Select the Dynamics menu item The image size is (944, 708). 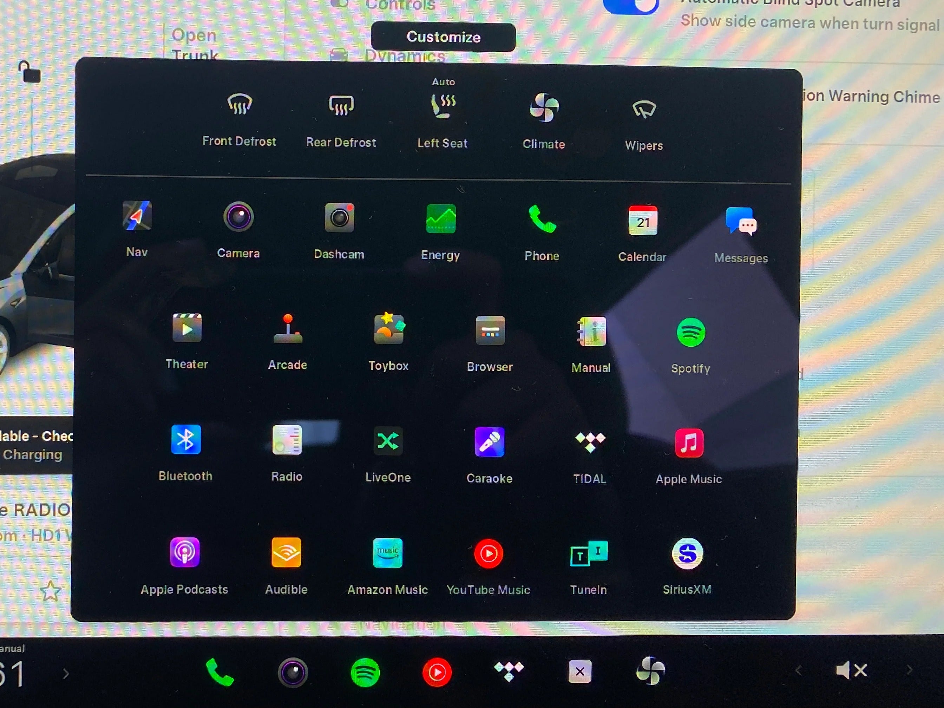tap(404, 56)
